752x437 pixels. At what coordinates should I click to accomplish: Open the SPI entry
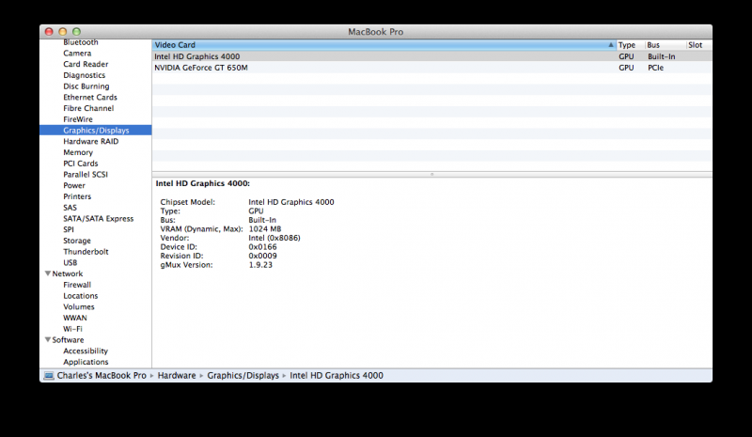(x=69, y=229)
